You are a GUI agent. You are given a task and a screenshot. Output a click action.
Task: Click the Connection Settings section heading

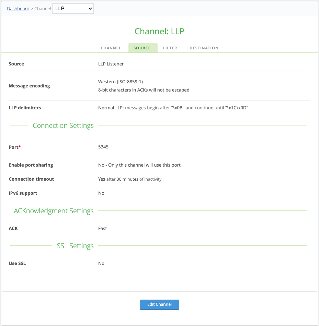(63, 125)
